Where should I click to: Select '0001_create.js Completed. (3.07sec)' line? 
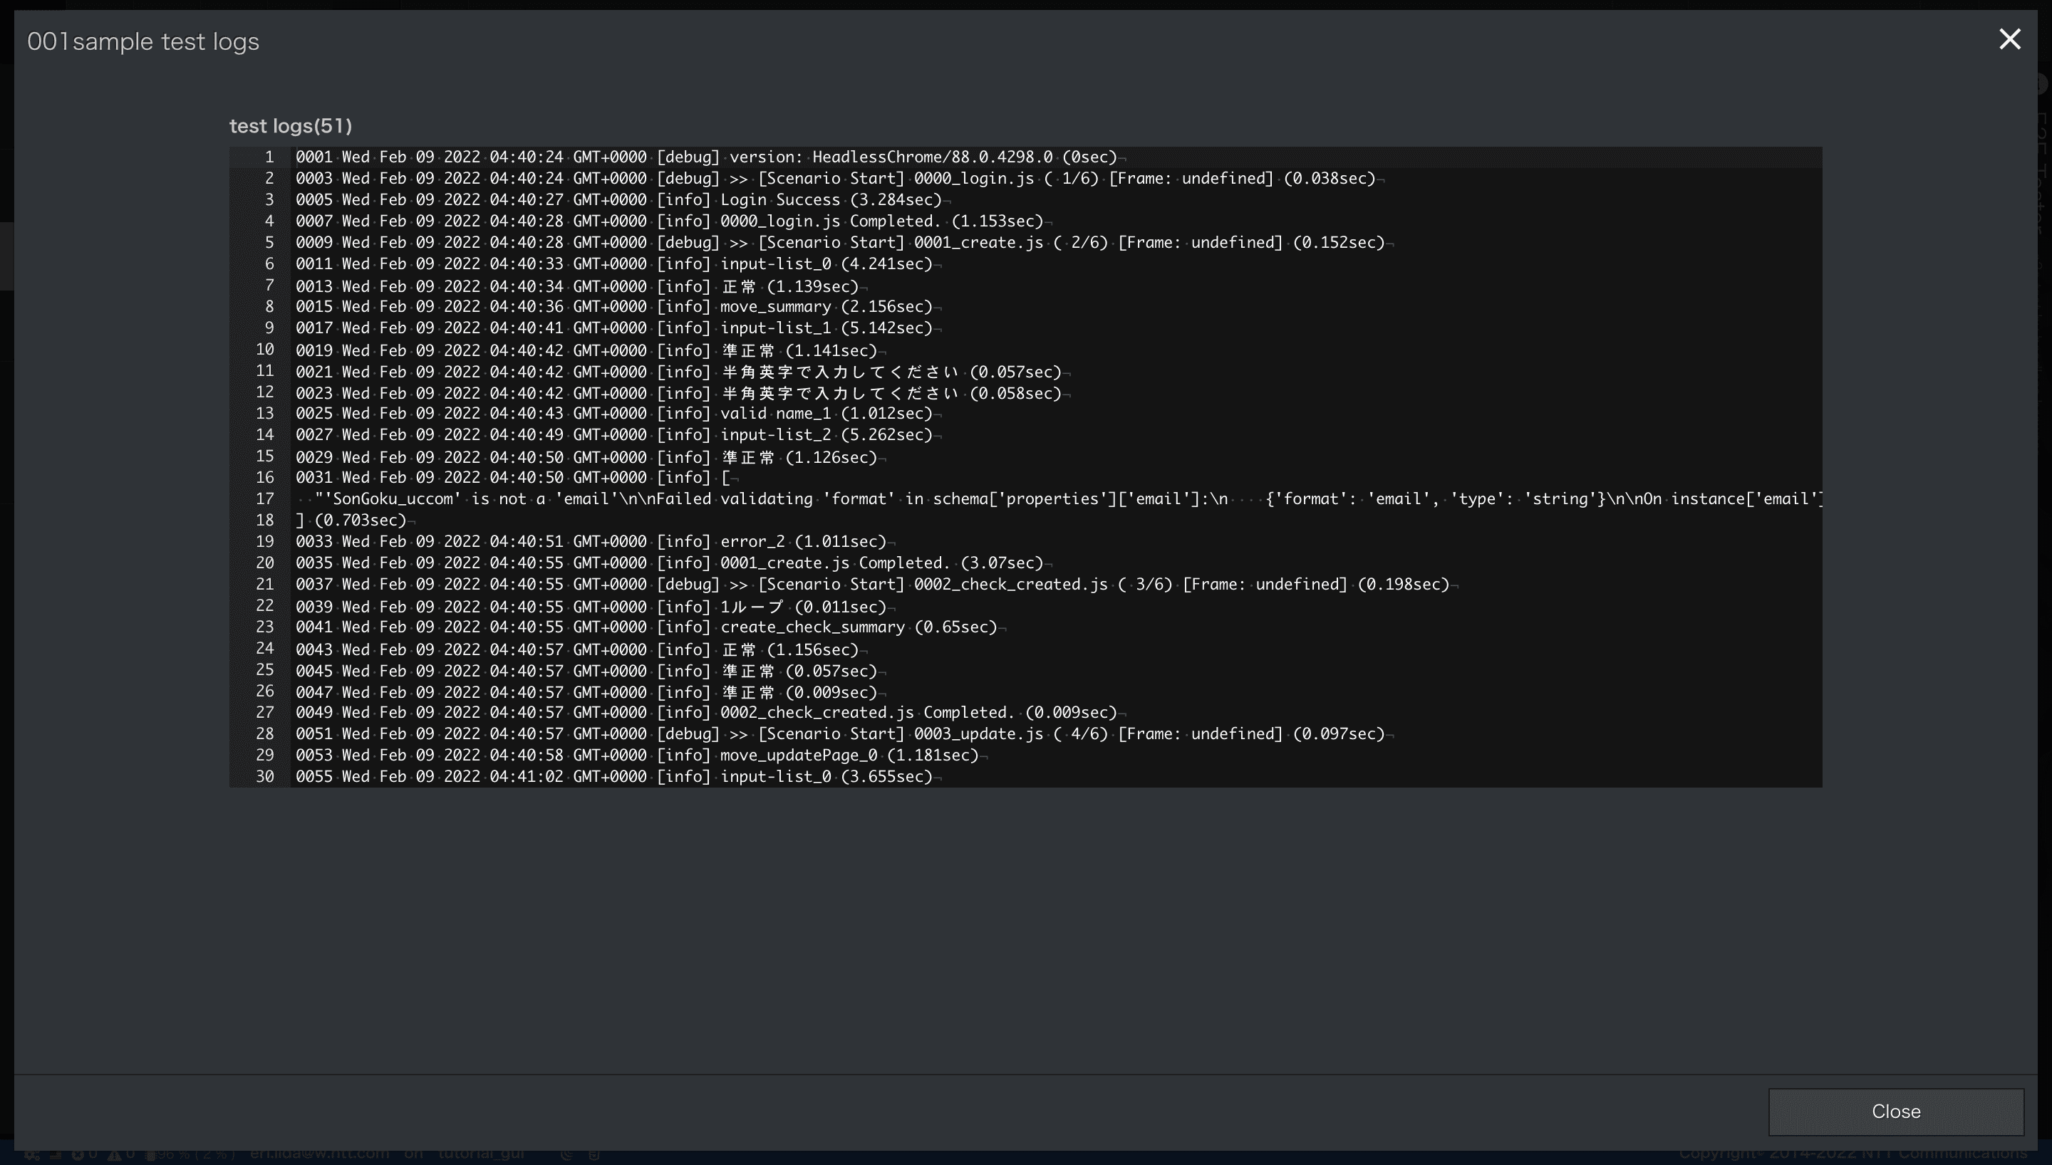click(x=674, y=563)
